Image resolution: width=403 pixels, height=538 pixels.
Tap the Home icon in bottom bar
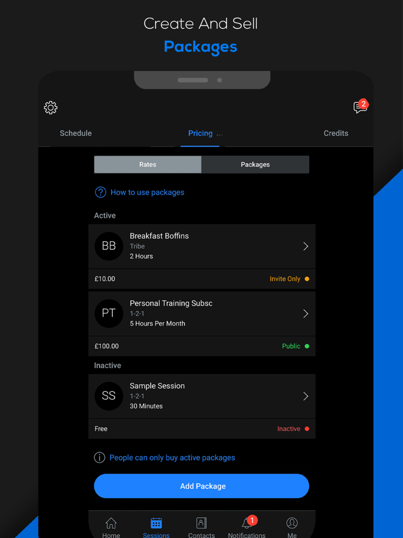pyautogui.click(x=111, y=523)
